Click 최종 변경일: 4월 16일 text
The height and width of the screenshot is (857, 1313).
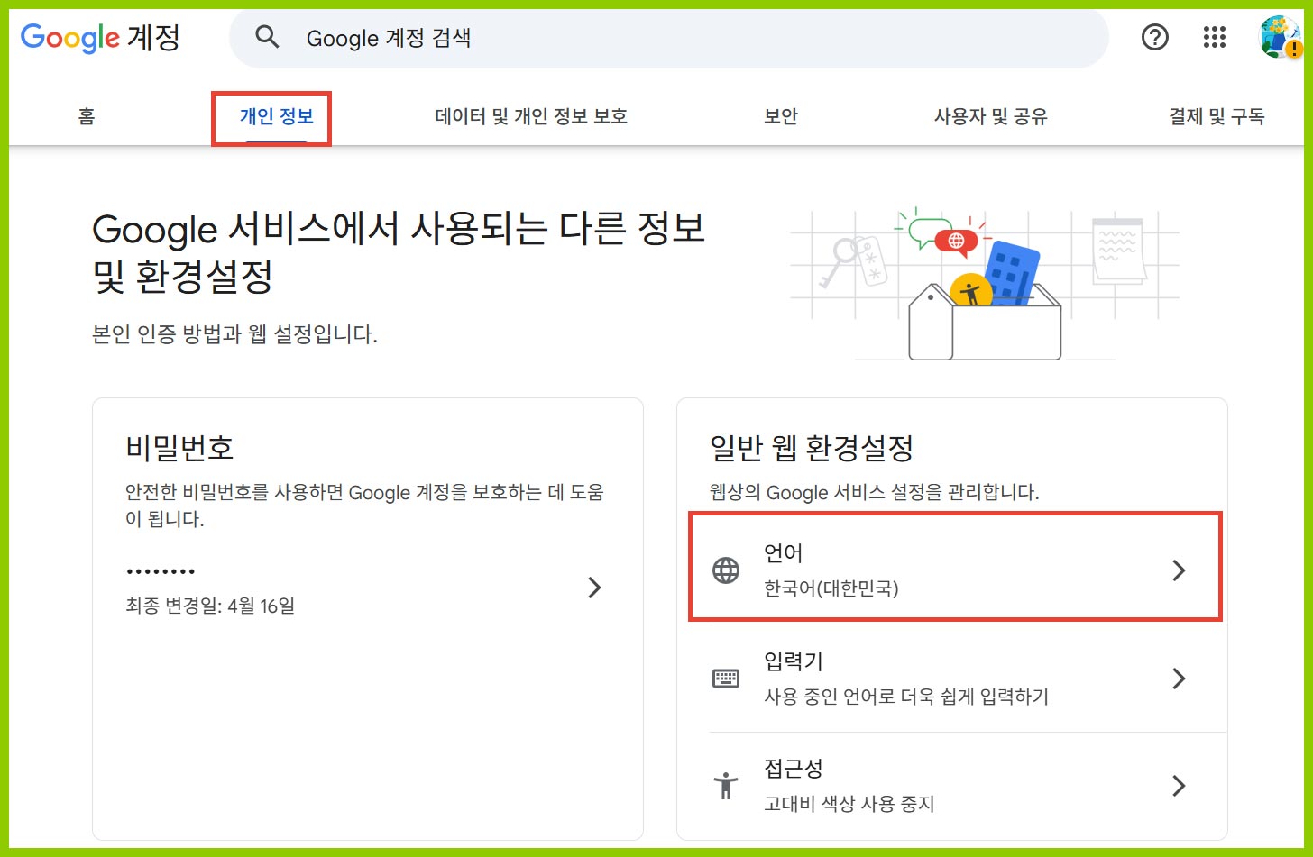(x=210, y=606)
